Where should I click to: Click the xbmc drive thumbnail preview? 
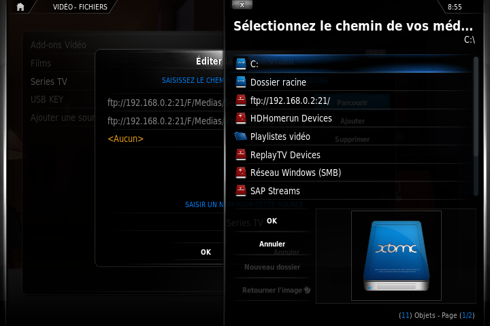[x=396, y=256]
